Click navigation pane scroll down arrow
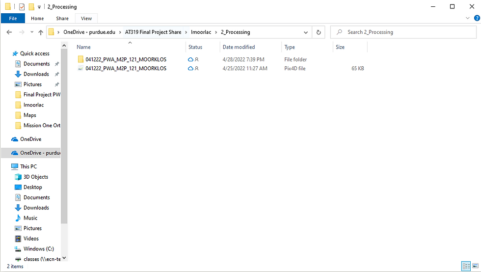Screen dimensions: 481x272 pos(64,258)
